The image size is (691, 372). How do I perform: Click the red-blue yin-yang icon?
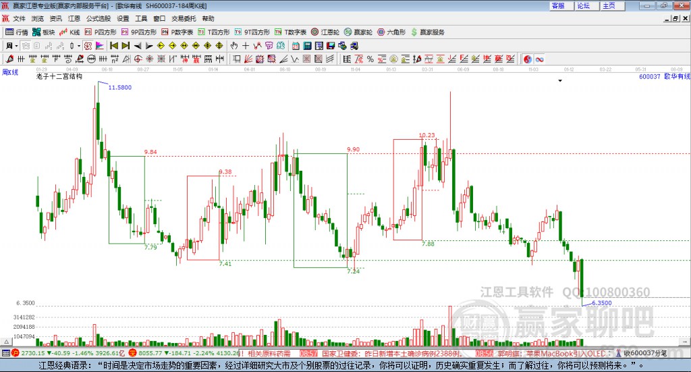528,59
